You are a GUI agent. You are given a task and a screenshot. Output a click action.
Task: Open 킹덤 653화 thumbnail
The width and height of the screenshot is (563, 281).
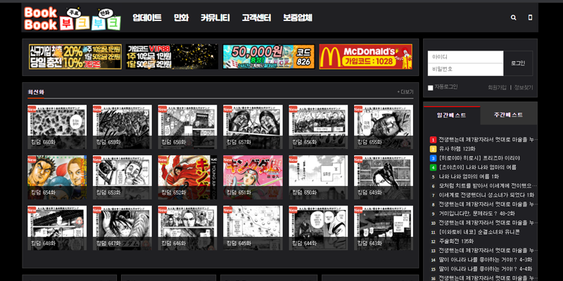[x=122, y=178]
